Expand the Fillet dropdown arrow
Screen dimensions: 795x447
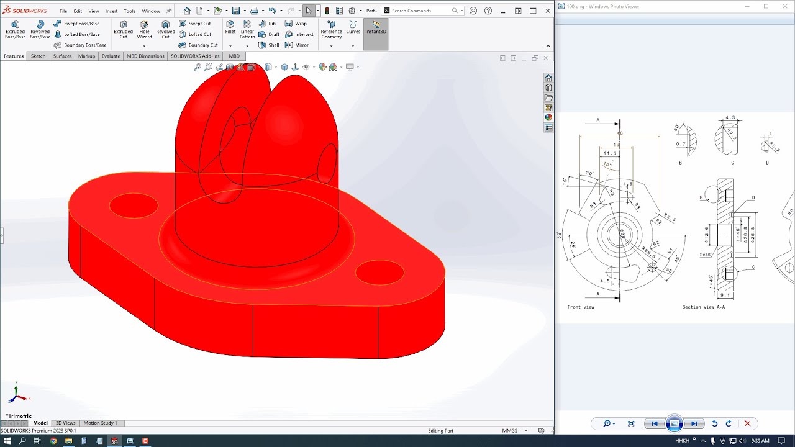230,45
